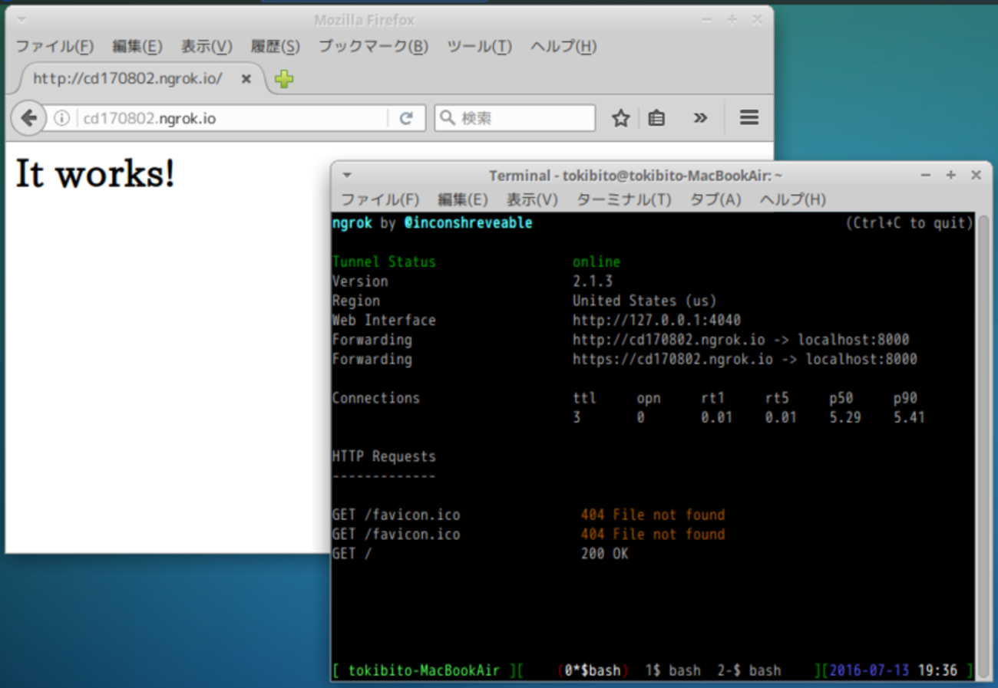Open the Firefox window menu dropdown arrow
998x688 pixels.
point(21,20)
